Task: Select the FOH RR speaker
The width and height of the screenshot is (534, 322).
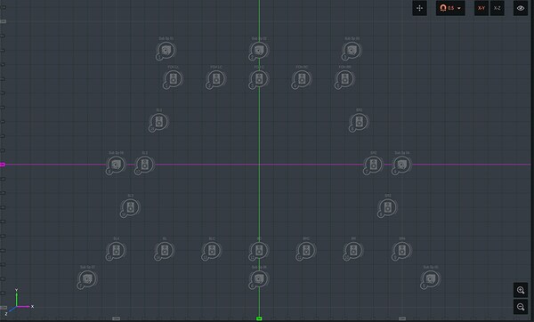Action: pyautogui.click(x=344, y=79)
